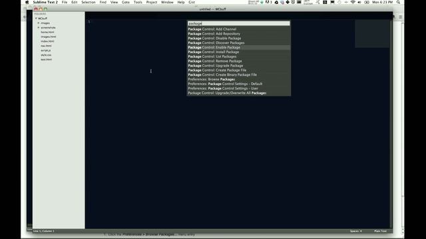Click Line 1, Column 1 status text
Viewport: 426px width, 239px height.
tap(44, 231)
